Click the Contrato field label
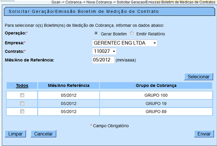This screenshot has width=217, height=146. pyautogui.click(x=15, y=51)
